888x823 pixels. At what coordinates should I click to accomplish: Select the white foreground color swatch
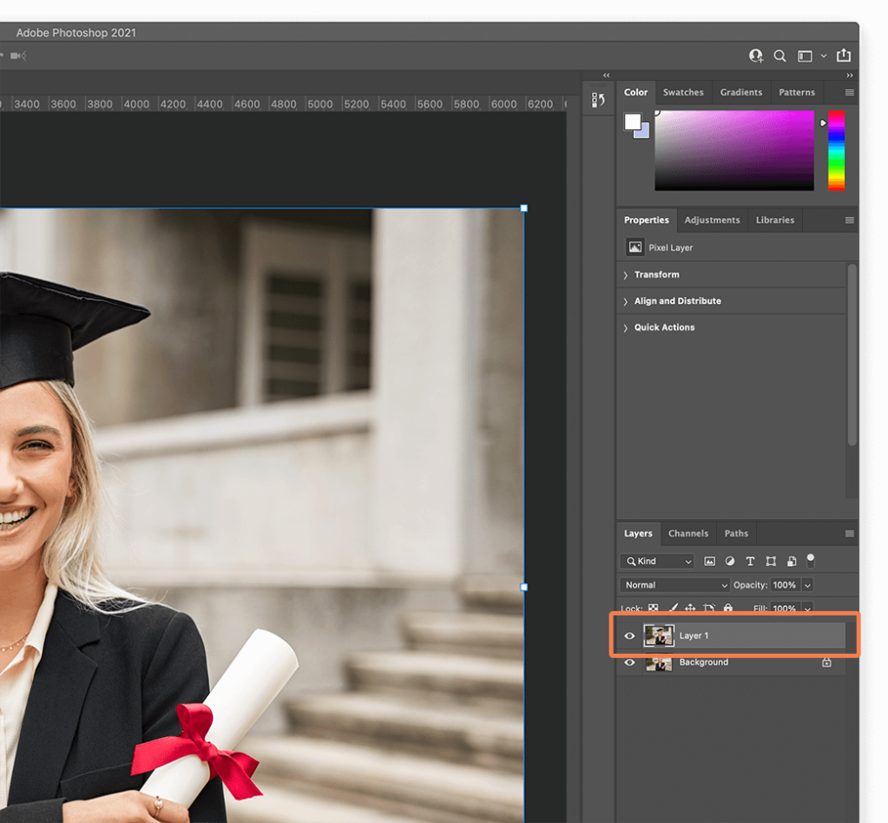click(632, 122)
